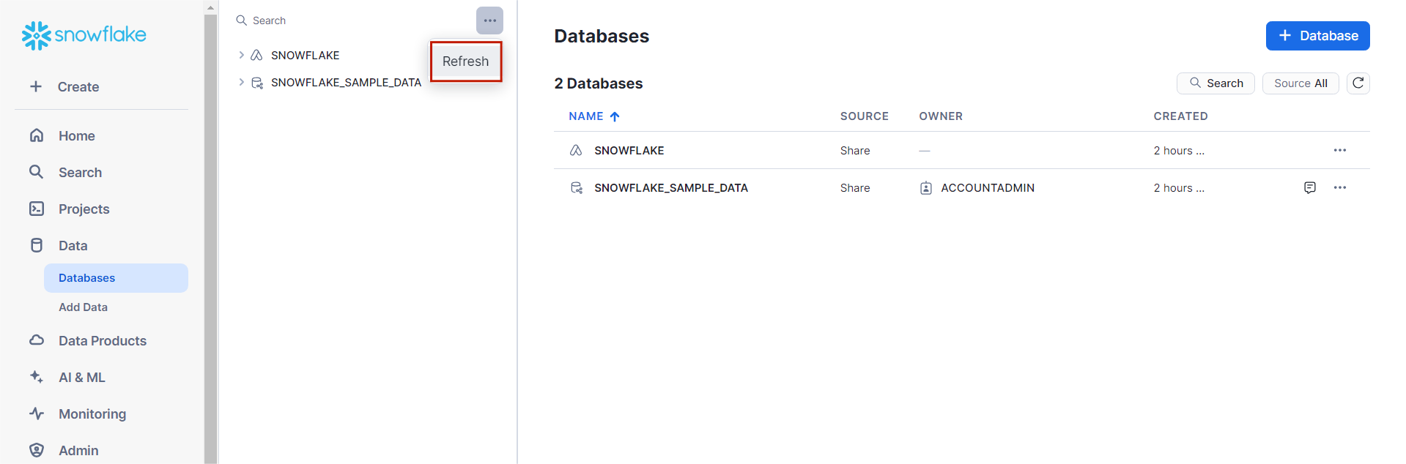The height and width of the screenshot is (464, 1406).
Task: Click the '2 hours' created cell in SNOWFLAKE row
Action: (x=1178, y=151)
